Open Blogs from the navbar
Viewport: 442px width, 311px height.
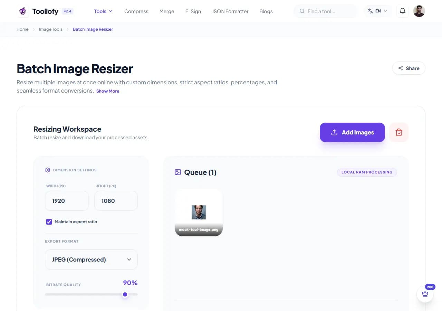[x=266, y=11]
